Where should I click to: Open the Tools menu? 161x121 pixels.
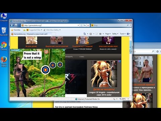click(123, 34)
